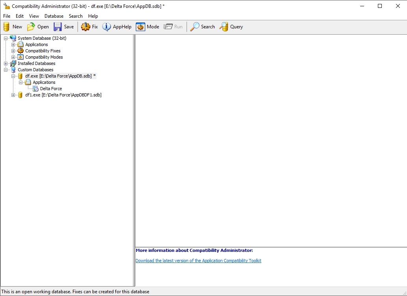The image size is (407, 296).
Task: Click the AppHelp info icon
Action: (x=106, y=27)
